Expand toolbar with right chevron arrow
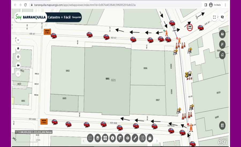The image size is (241, 147). pos(157,141)
